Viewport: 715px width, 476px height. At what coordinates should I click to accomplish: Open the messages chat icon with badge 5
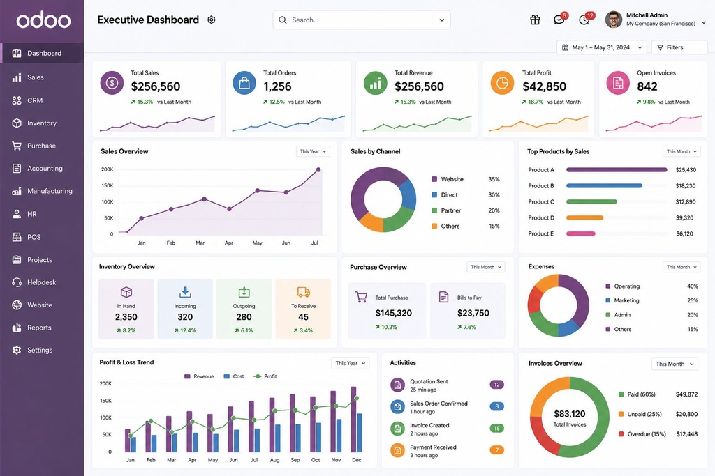(x=559, y=20)
